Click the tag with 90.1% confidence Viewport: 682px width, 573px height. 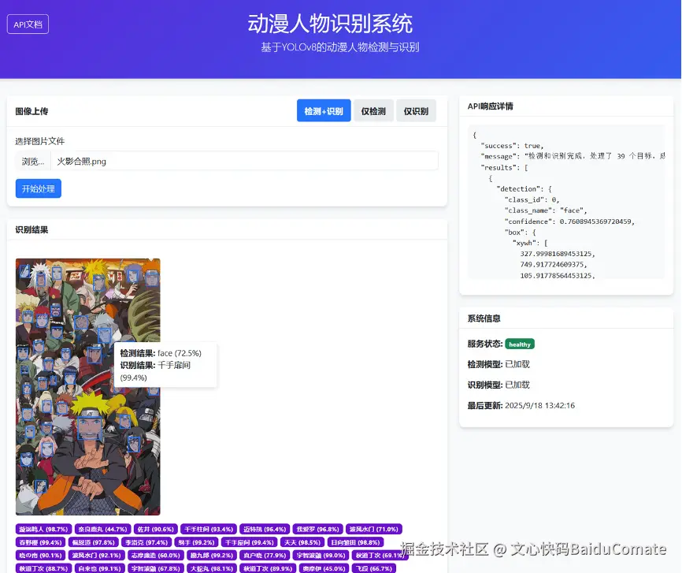tap(40, 555)
